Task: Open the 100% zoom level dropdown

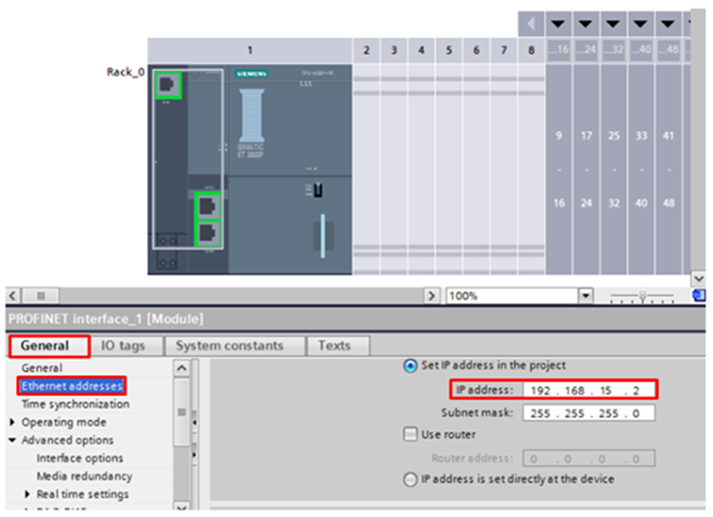Action: tap(586, 296)
